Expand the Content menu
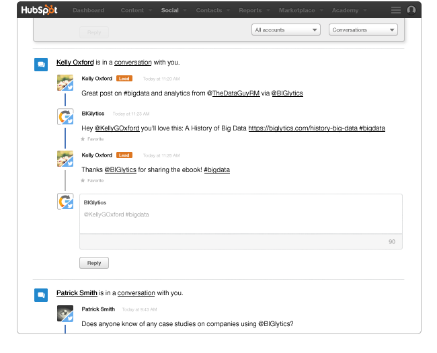This screenshot has width=437, height=353. (136, 10)
